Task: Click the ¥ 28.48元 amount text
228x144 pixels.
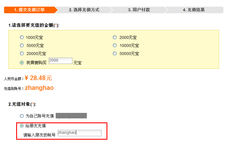Action: (x=38, y=78)
